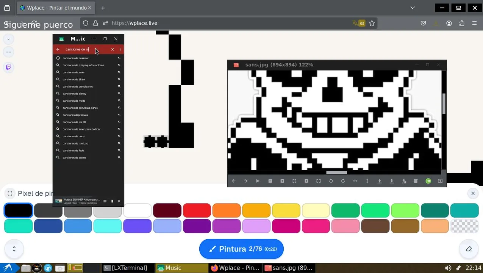483x273 pixels.
Task: Rotate image counterclockwise in viewer
Action: click(331, 181)
